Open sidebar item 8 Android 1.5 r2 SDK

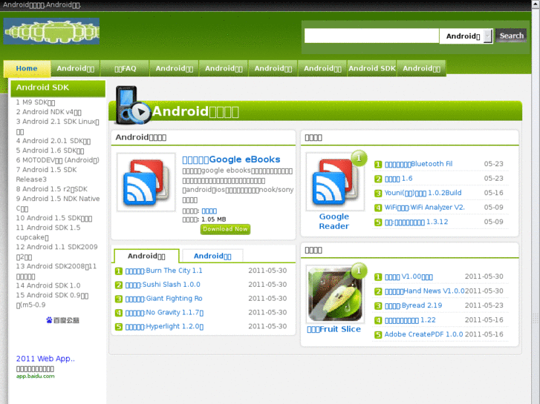[52, 189]
